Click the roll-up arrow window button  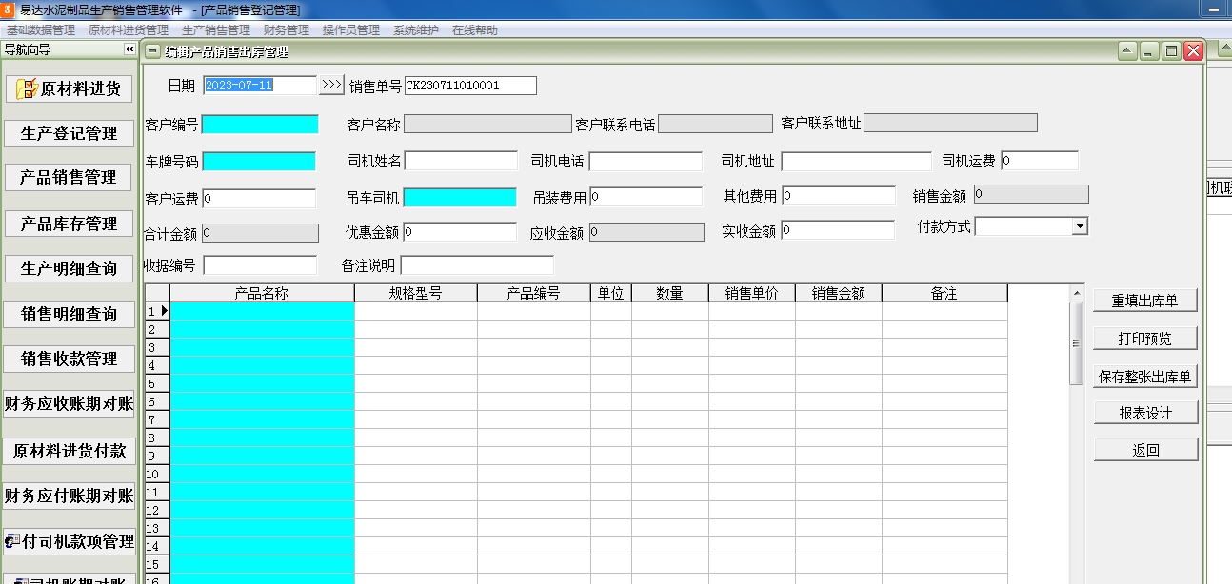click(x=1128, y=51)
